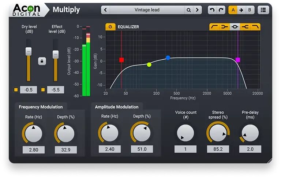Click the lock icon linking level faders
This screenshot has width=281, height=178.
(42, 61)
